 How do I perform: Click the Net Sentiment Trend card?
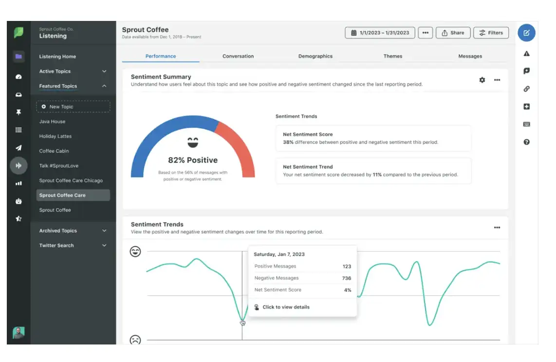point(373,171)
